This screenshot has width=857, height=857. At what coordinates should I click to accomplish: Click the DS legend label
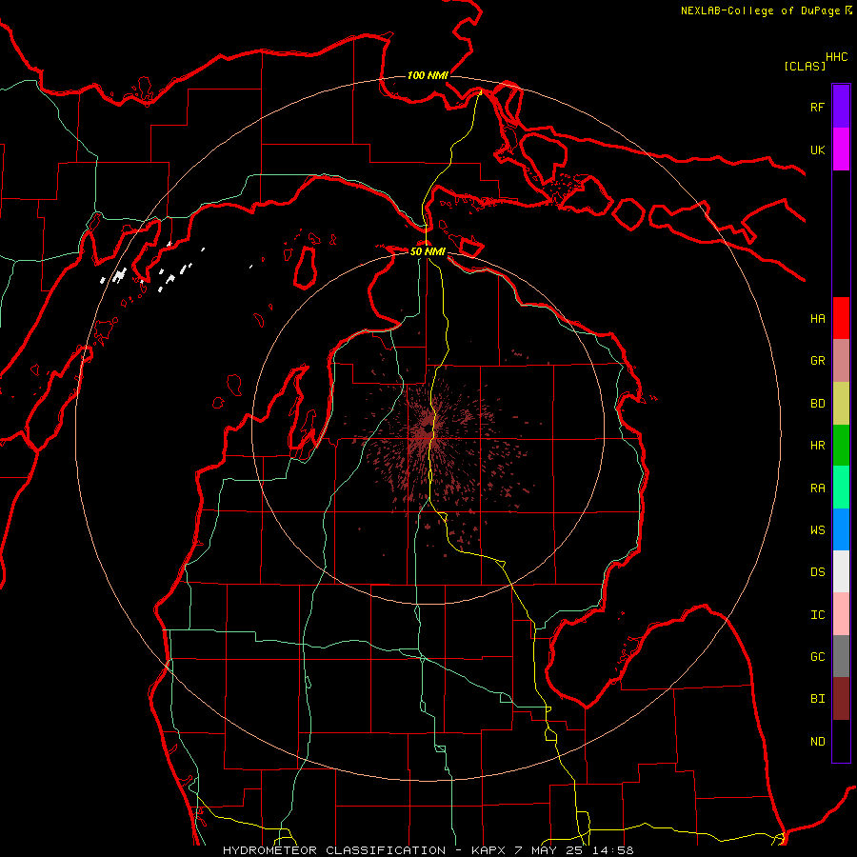[817, 572]
